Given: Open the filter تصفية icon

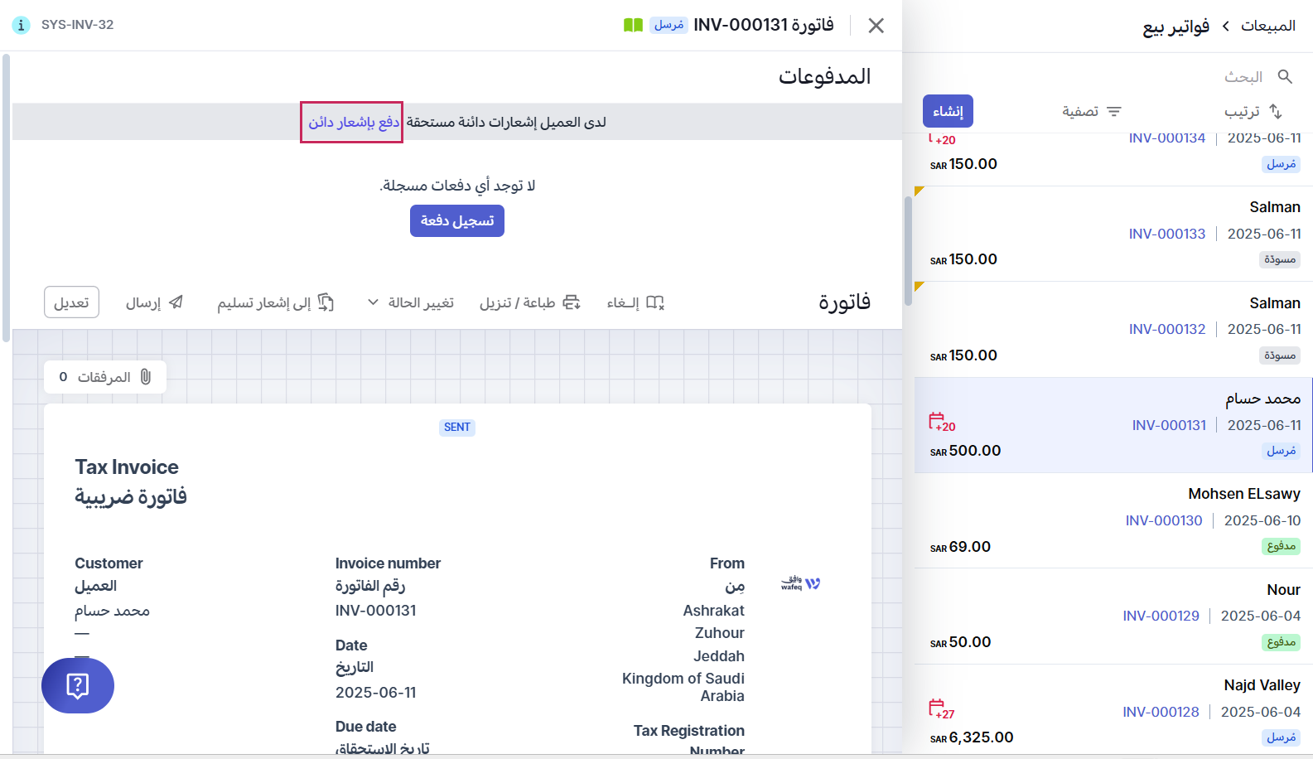Looking at the screenshot, I should click(x=1114, y=111).
